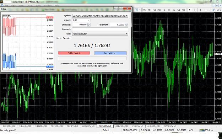Viewport: 222px width, 139px height.
Task: Switch to the GBPJPYe,M1 chart tab
Action: [x=72, y=126]
